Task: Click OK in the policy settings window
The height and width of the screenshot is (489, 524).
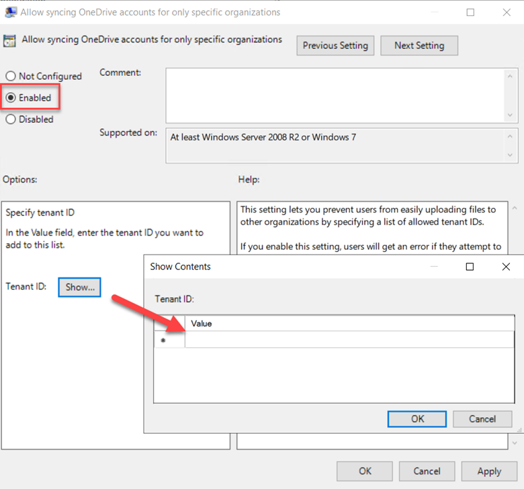Action: coord(365,472)
